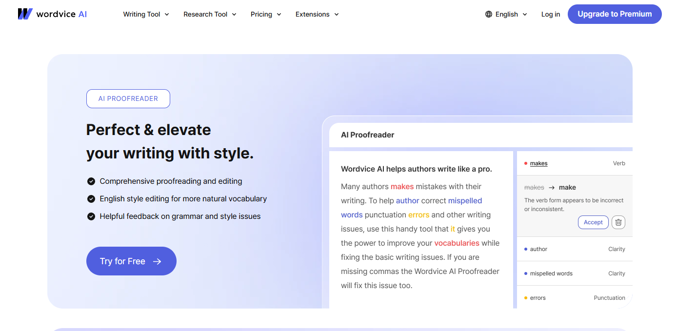Click text Comprehensive proofreading and editing

(171, 181)
